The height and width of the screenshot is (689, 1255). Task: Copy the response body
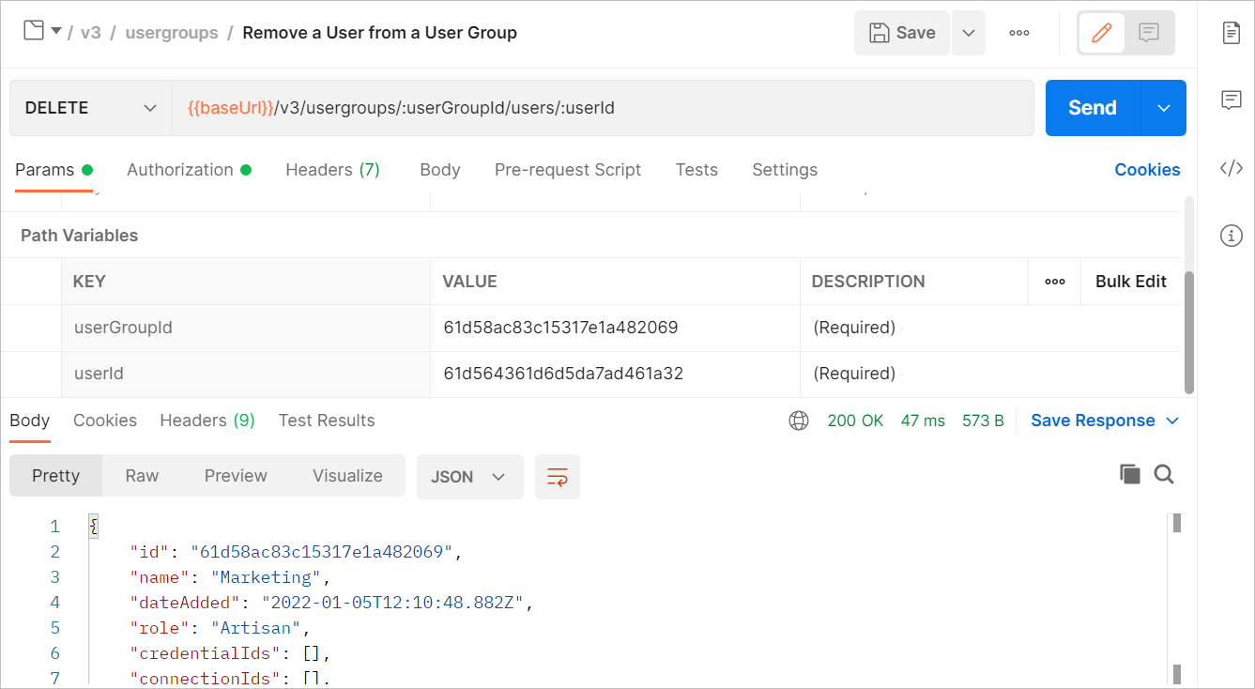(1129, 474)
